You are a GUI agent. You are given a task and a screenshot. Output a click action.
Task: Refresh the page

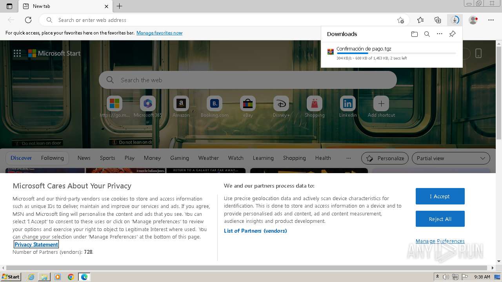(x=28, y=20)
